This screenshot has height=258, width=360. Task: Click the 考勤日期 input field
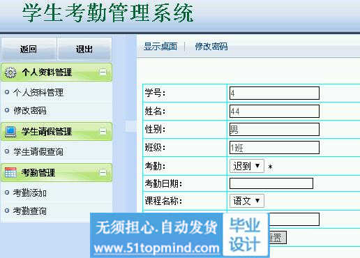[x=271, y=183]
